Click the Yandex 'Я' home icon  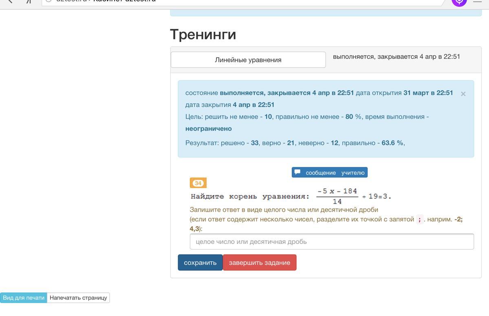coord(29,1)
